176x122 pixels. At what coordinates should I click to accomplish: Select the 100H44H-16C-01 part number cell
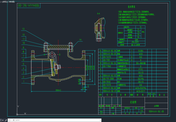[x=110, y=91]
